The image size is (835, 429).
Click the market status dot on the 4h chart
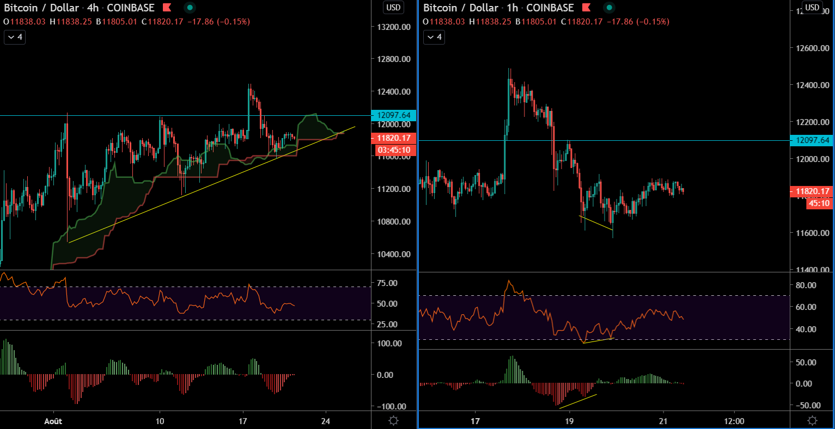click(190, 8)
